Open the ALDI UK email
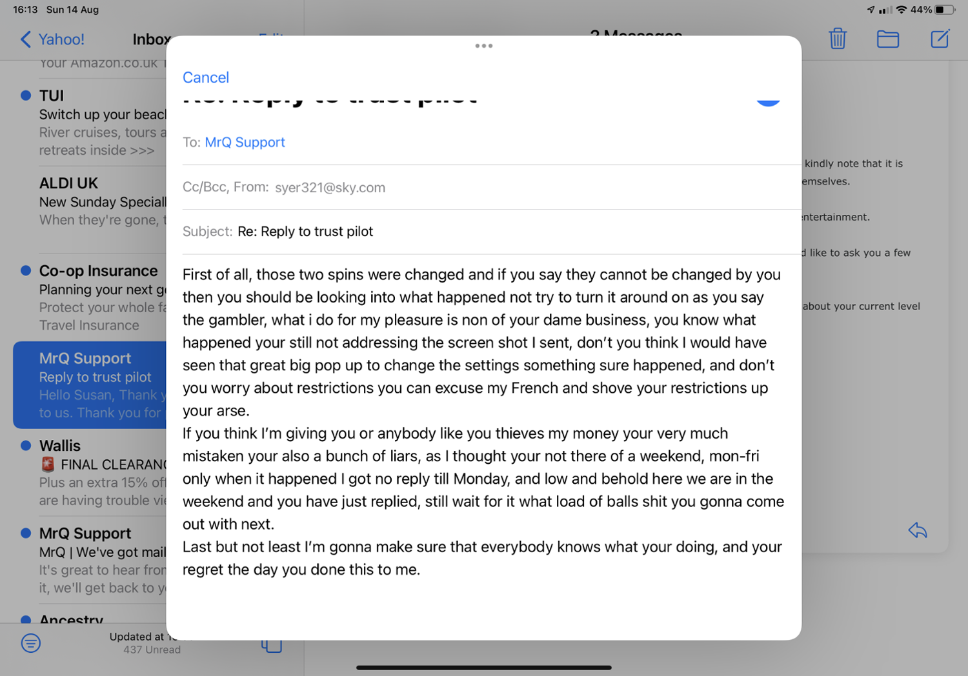This screenshot has width=968, height=676. coord(97,201)
